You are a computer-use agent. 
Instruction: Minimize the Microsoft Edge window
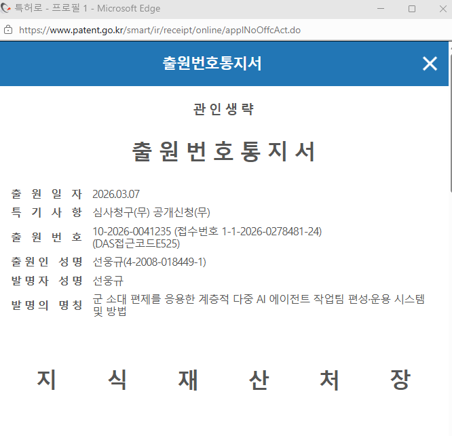pos(381,9)
